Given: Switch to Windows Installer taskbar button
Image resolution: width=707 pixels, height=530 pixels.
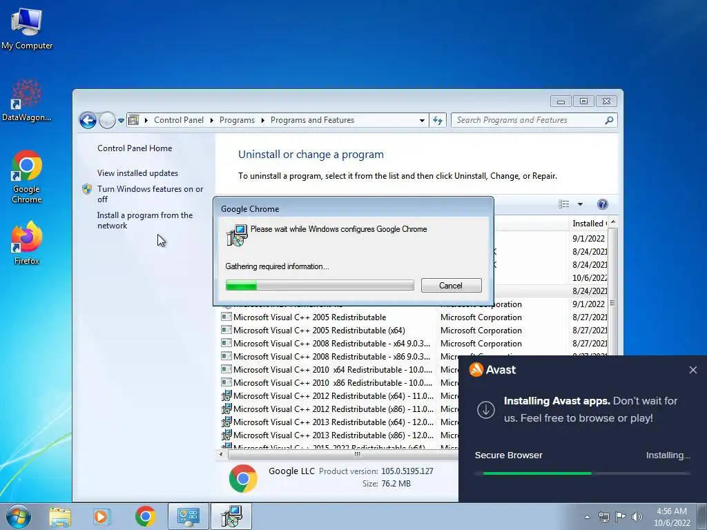Looking at the screenshot, I should (231, 516).
